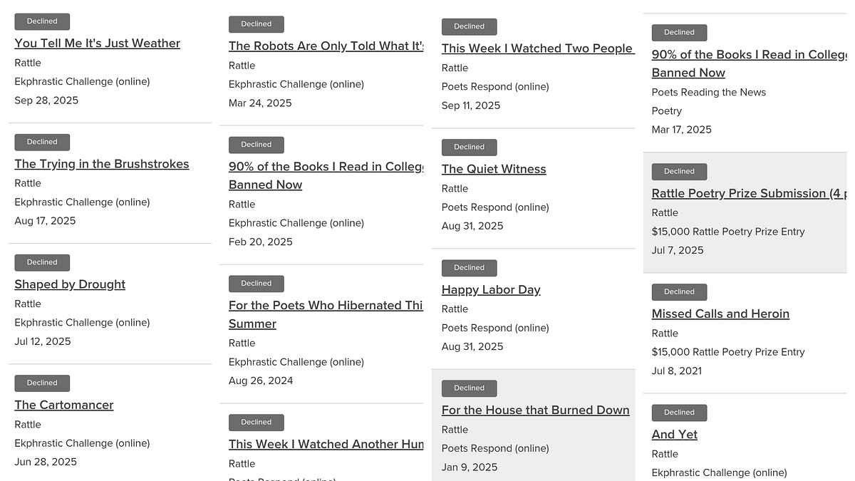Open the 'Shaped by Drought' submission

click(70, 284)
